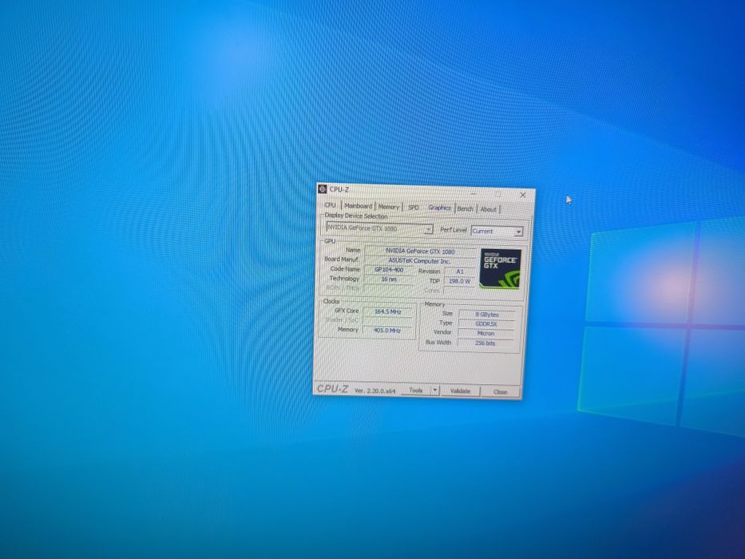Click the GDDR5X memory type value
The image size is (745, 559).
[486, 323]
